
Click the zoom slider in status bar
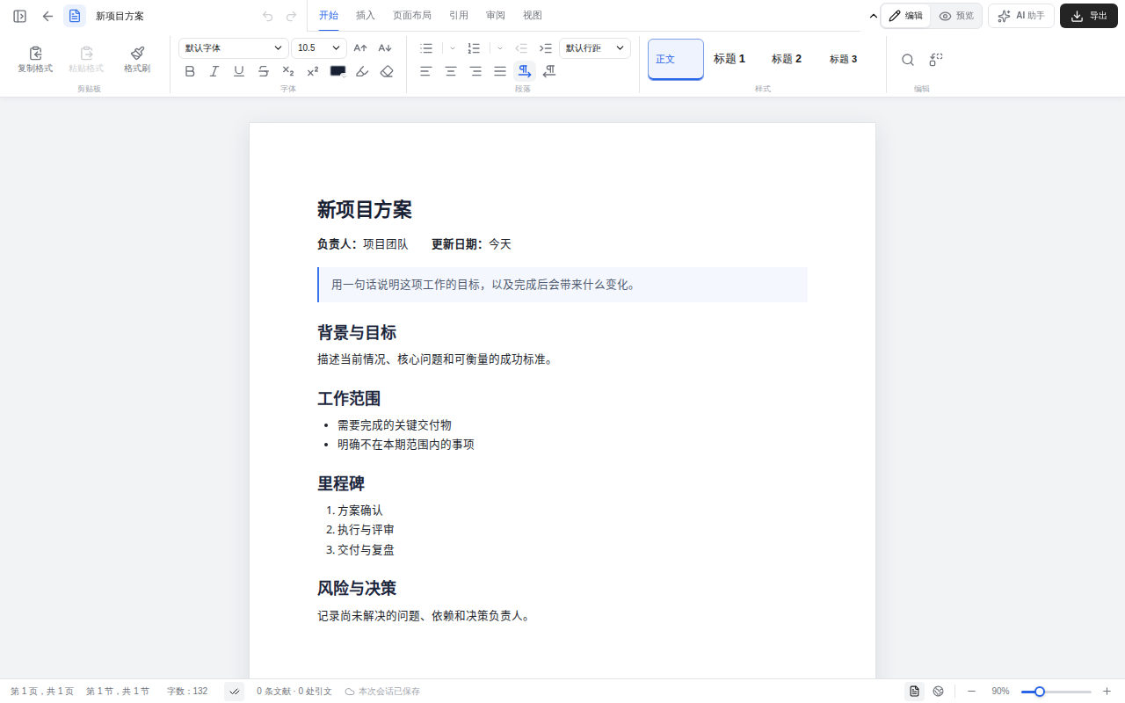pos(1056,692)
